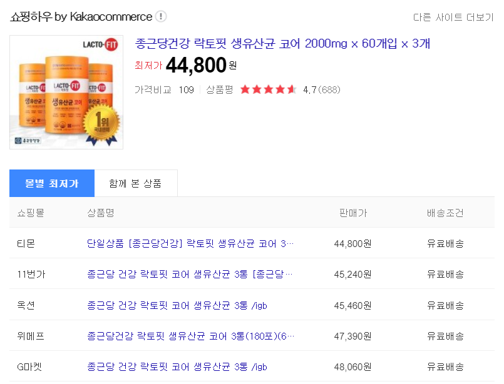Click the 4.7(688) review score
Viewport: 504px width, 384px height.
click(x=321, y=90)
